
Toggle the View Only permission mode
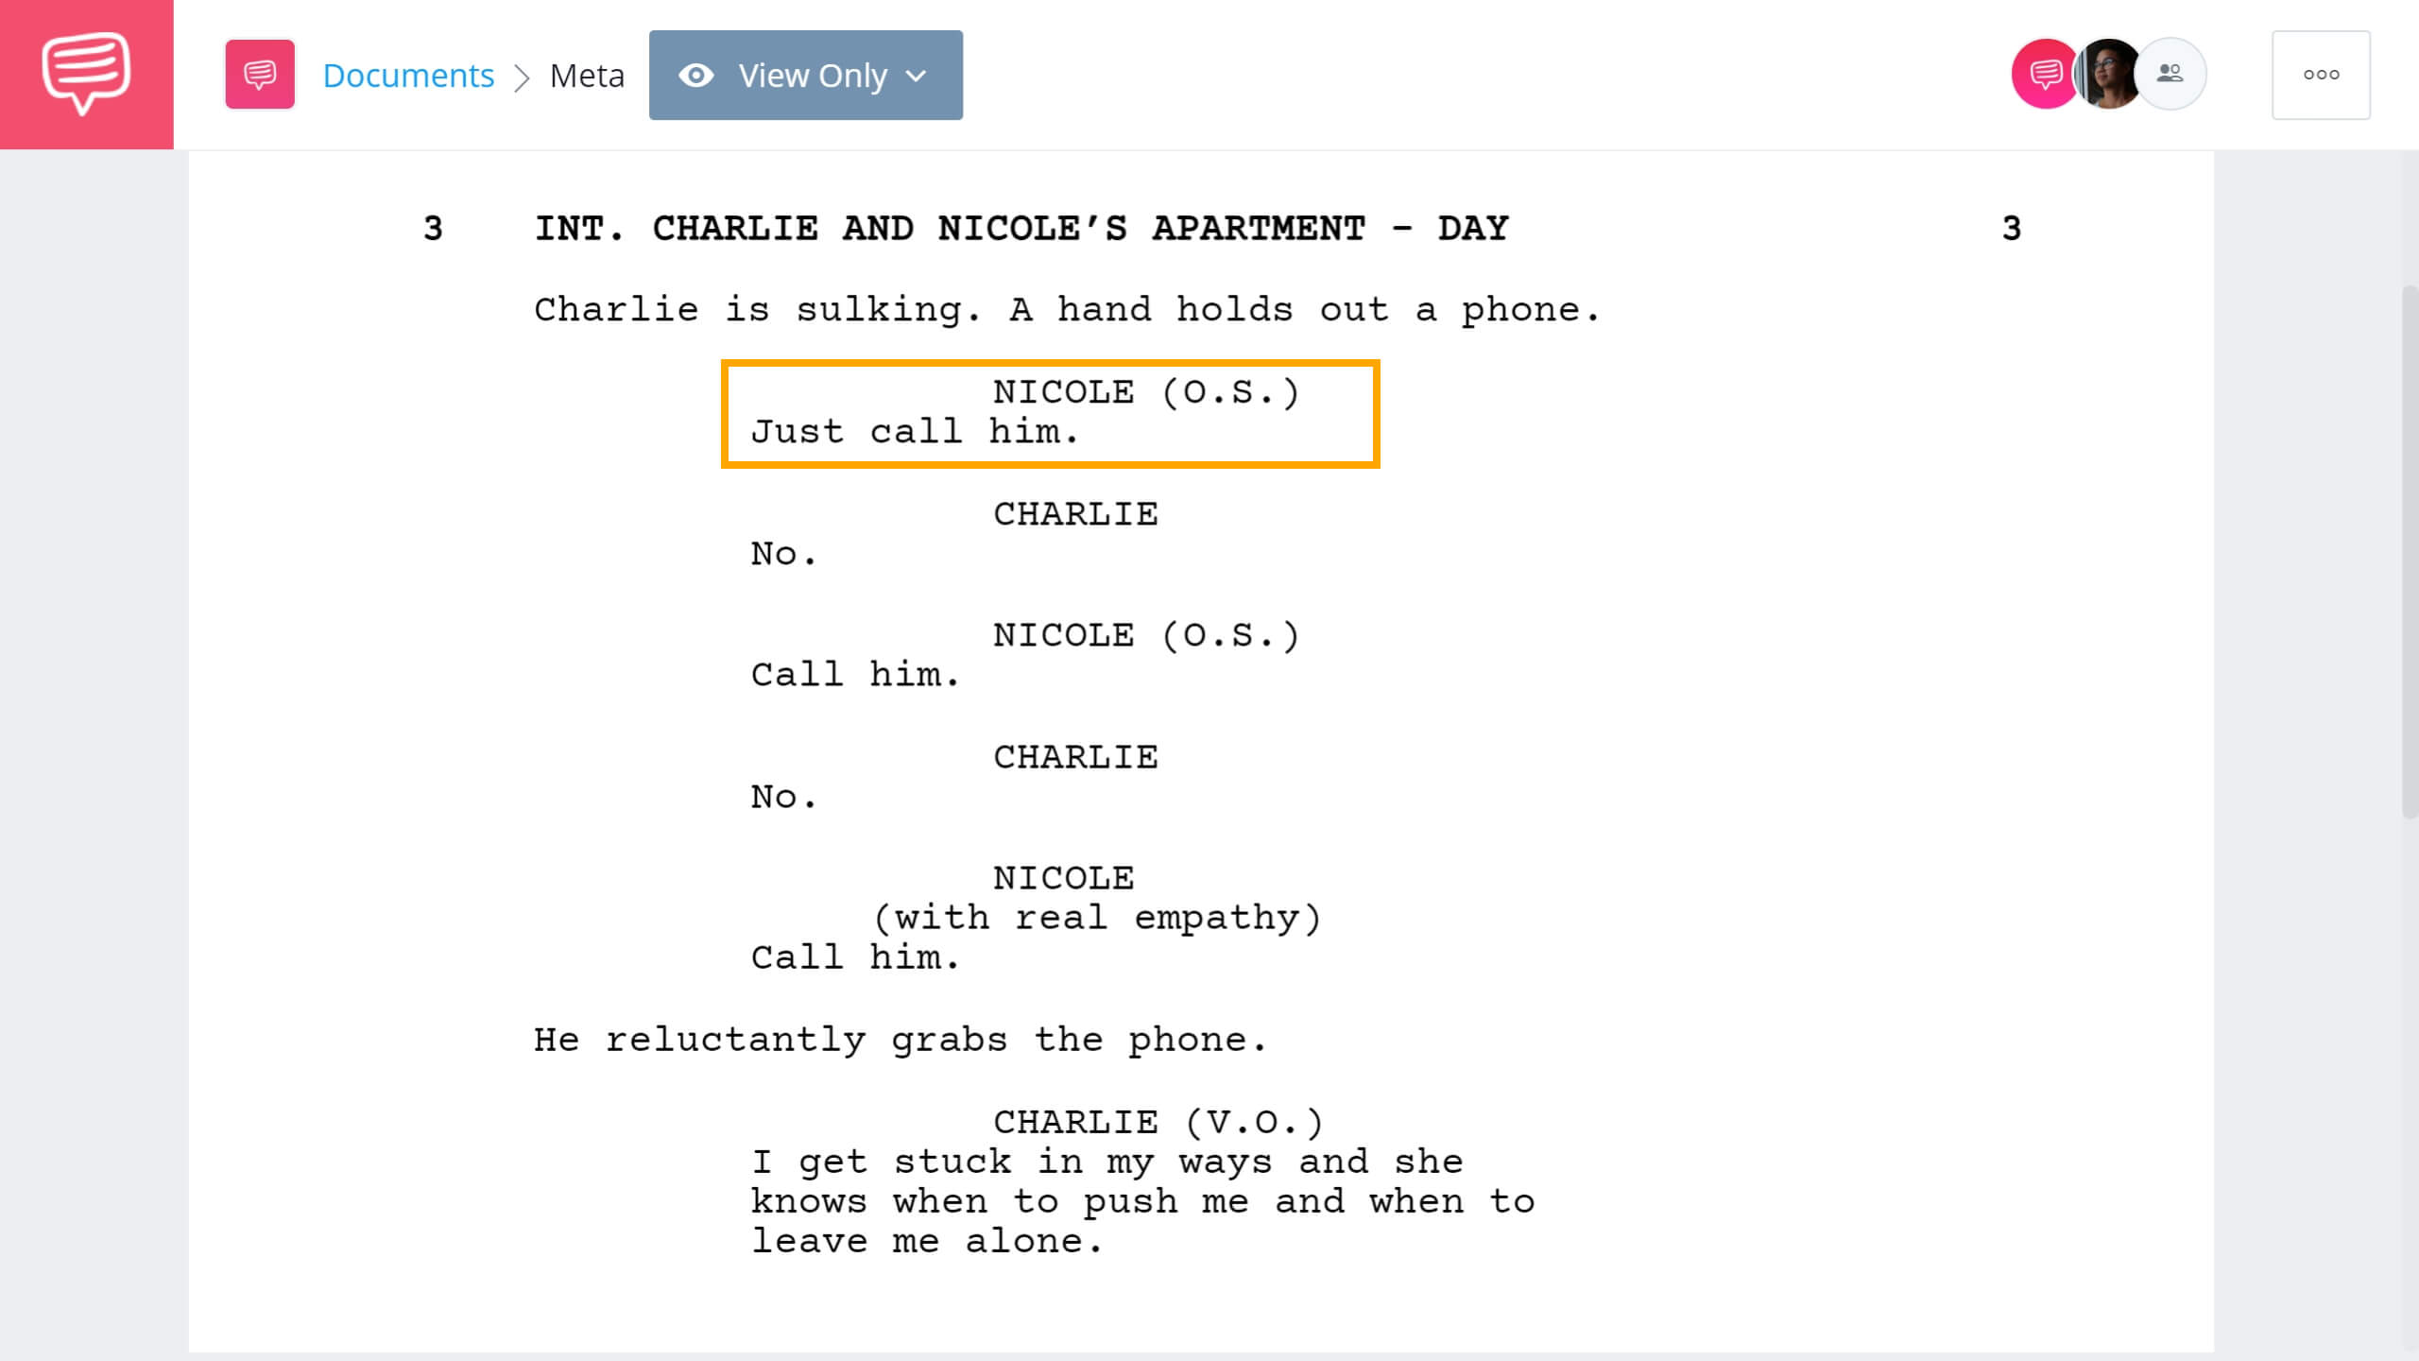point(806,75)
